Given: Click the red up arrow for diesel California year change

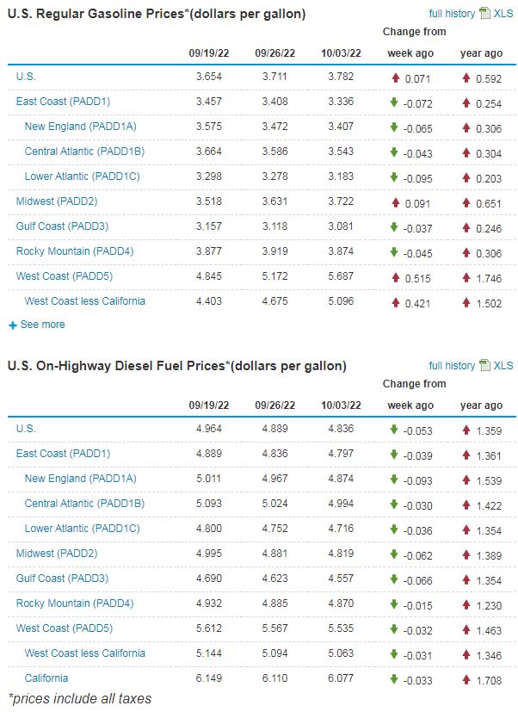Looking at the screenshot, I should 466,678.
